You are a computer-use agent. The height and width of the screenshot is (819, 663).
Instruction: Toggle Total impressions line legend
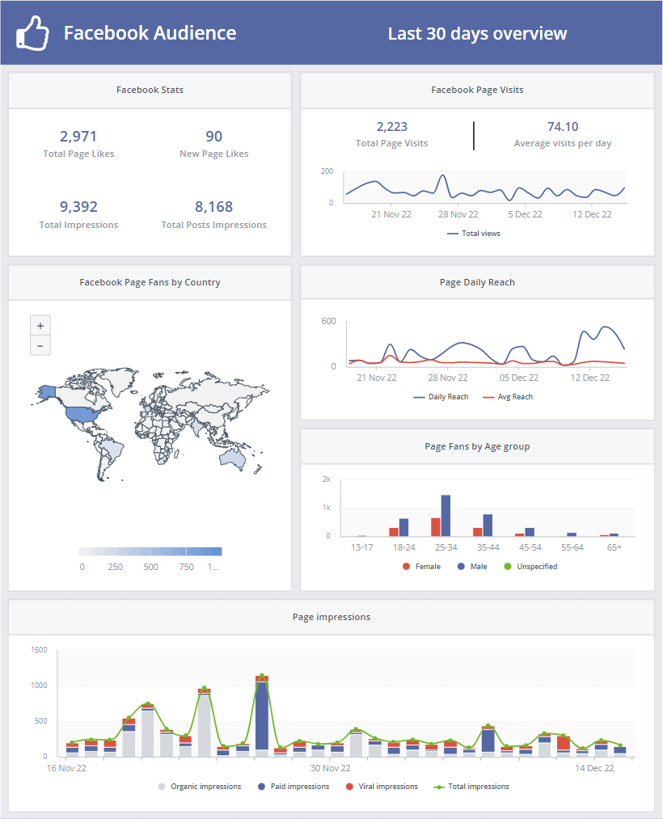point(472,786)
